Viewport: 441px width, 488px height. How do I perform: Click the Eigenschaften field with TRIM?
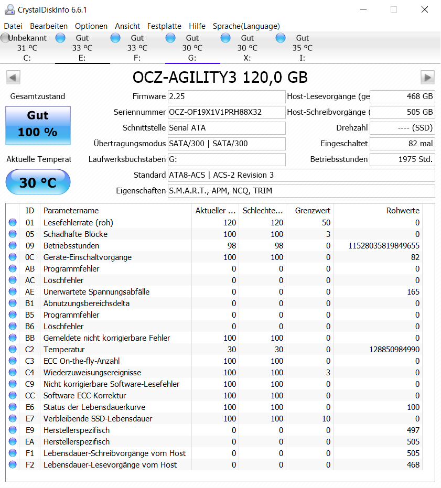tap(301, 191)
